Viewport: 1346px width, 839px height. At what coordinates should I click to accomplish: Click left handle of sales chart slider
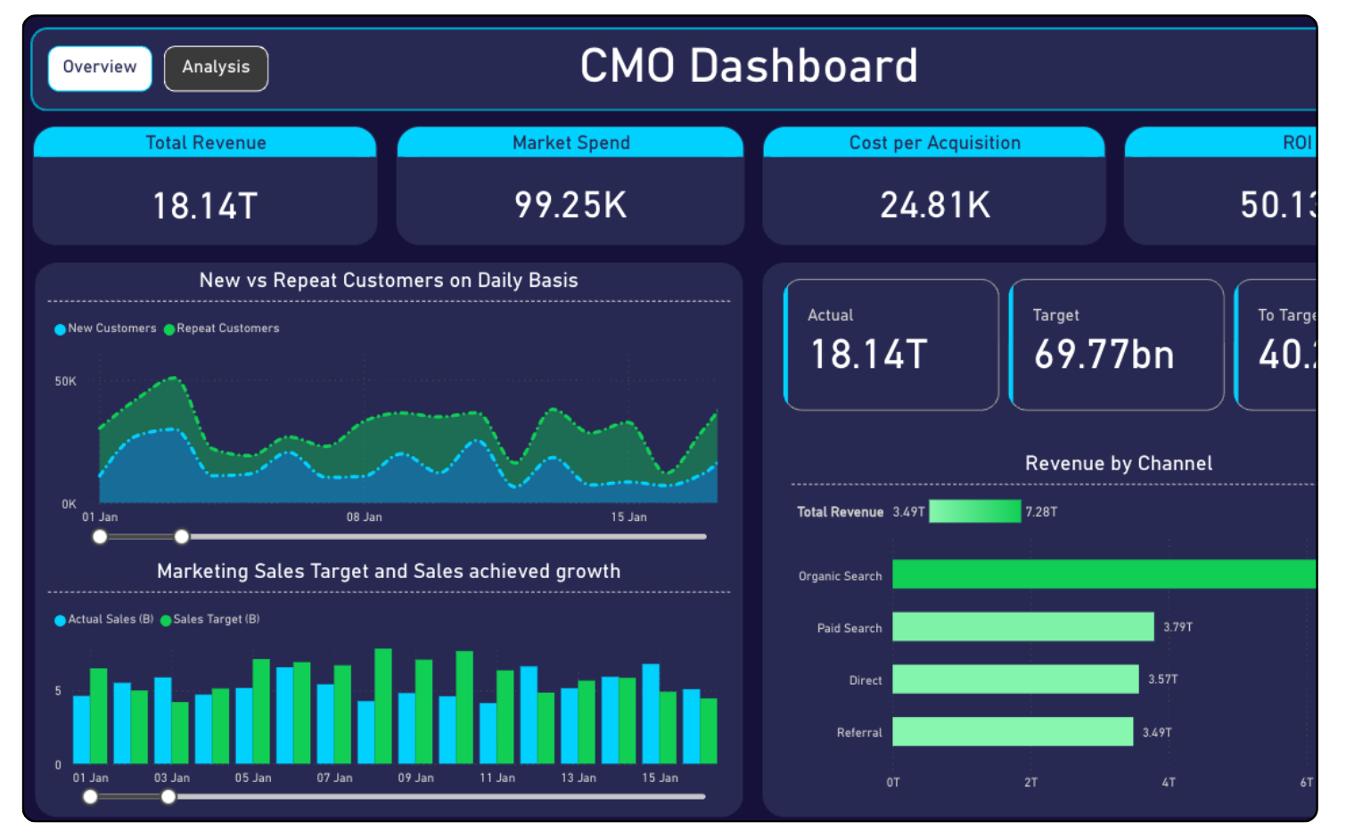click(90, 797)
